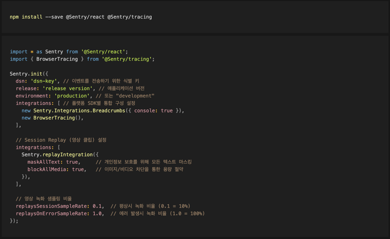Click 'Sentry.replayIntegration({' line
Screen dimensions: 390x239
60,155
